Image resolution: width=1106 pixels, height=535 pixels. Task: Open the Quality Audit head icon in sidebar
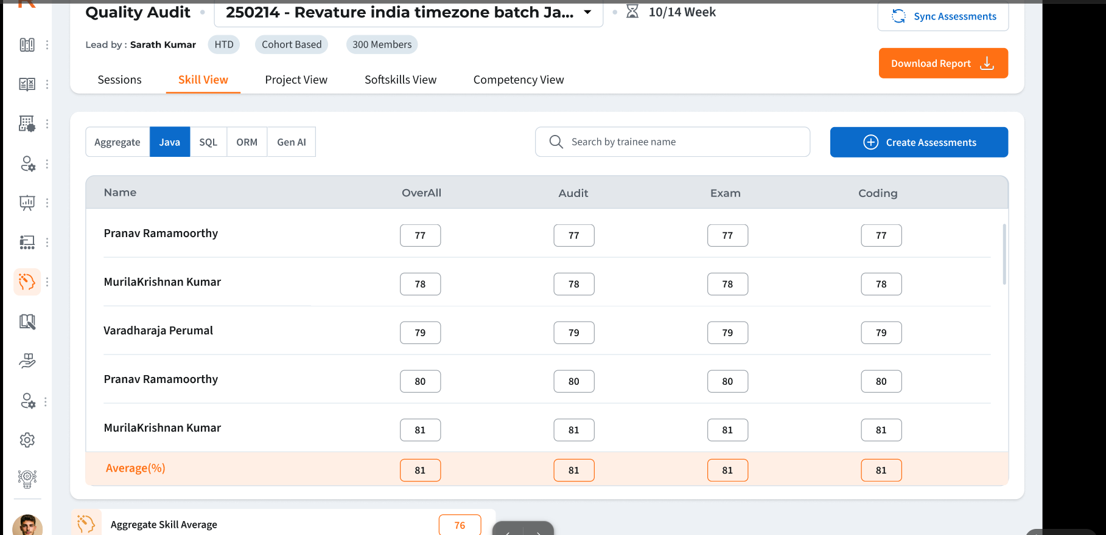point(27,282)
